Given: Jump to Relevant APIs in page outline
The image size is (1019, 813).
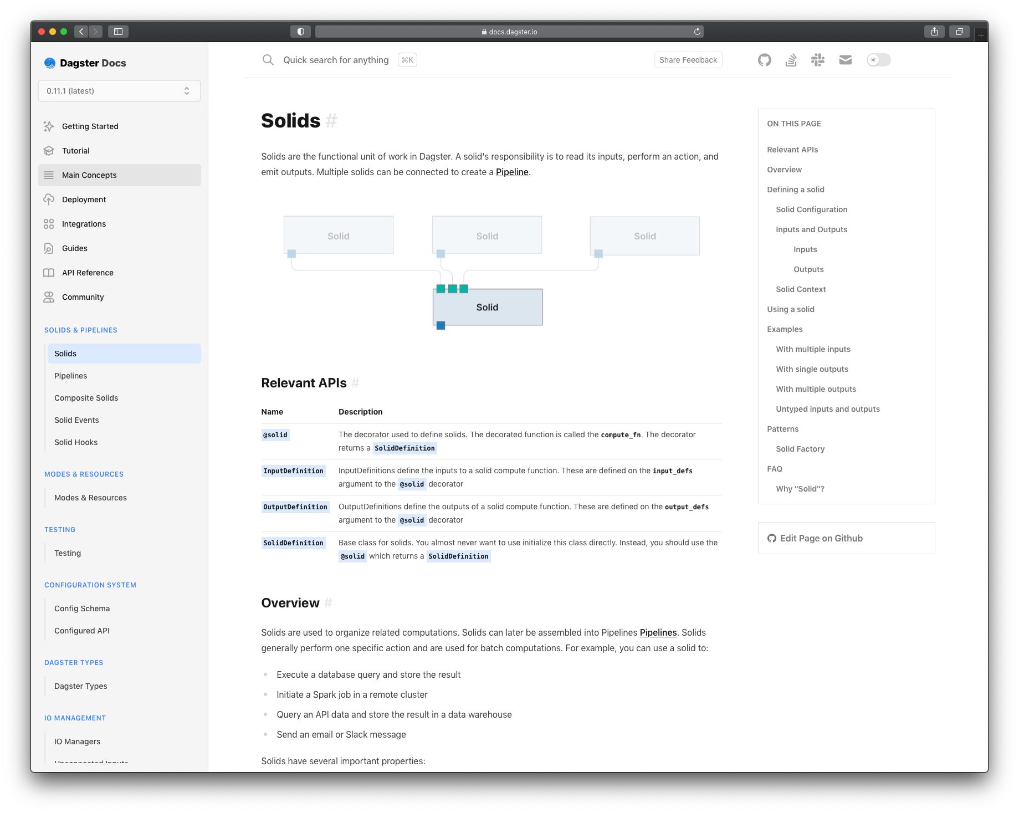Looking at the screenshot, I should (x=792, y=150).
